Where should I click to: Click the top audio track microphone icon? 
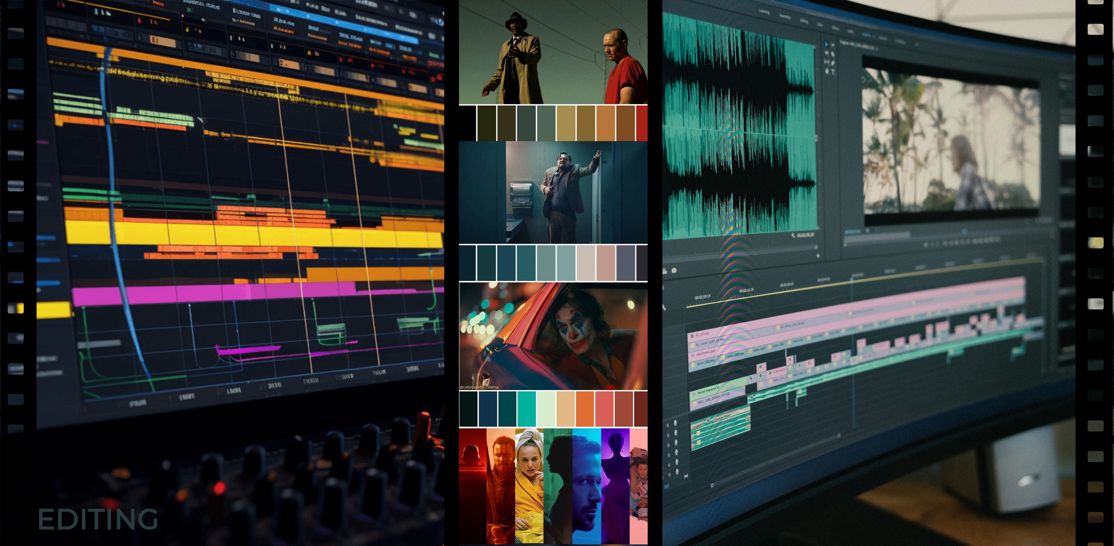[675, 423]
